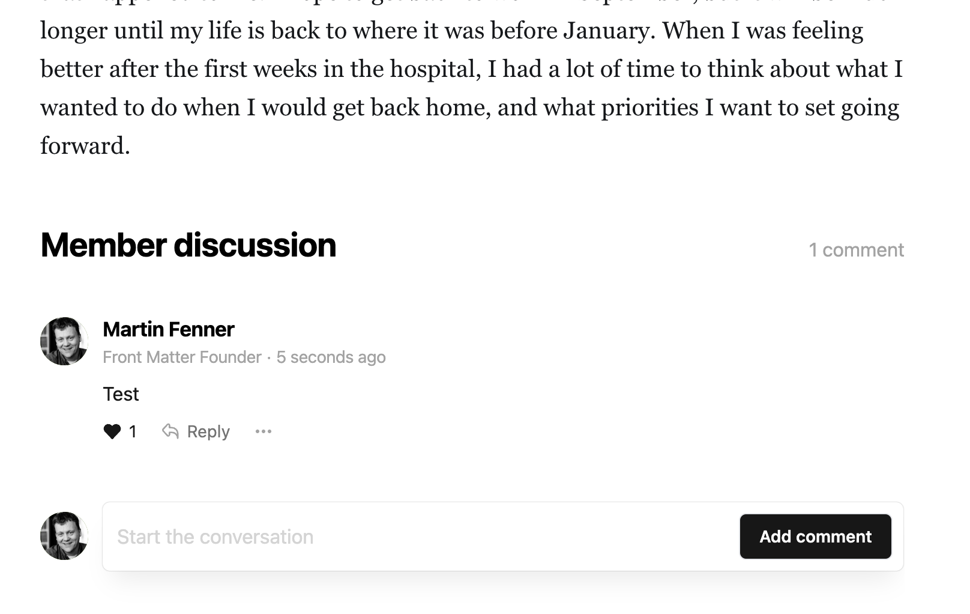Image resolution: width=970 pixels, height=614 pixels.
Task: Click the word "forward." ending the paragraph
Action: (85, 146)
